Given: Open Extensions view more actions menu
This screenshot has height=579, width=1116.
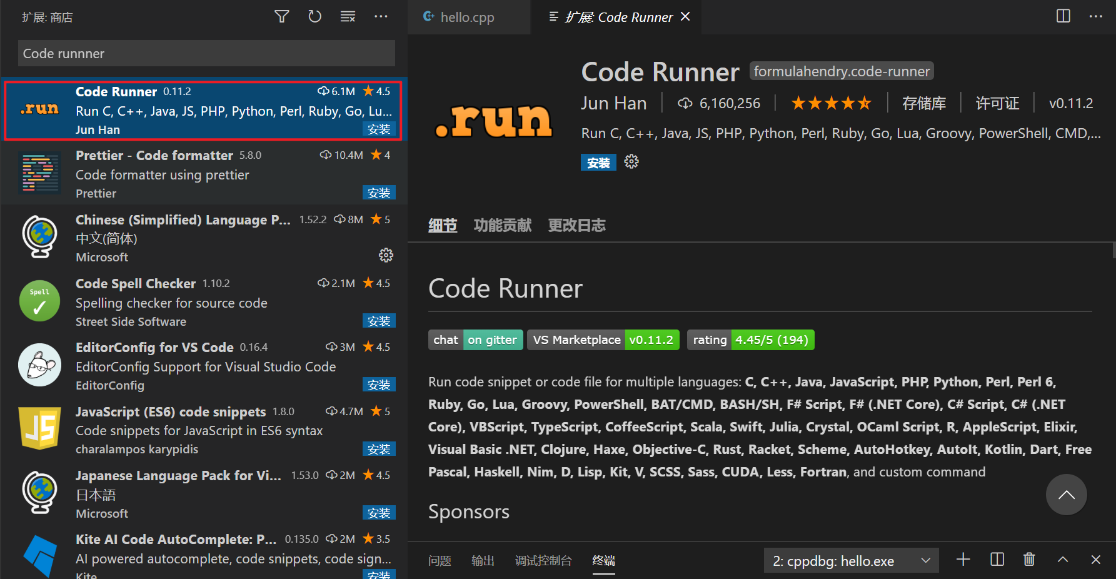Looking at the screenshot, I should [x=381, y=17].
